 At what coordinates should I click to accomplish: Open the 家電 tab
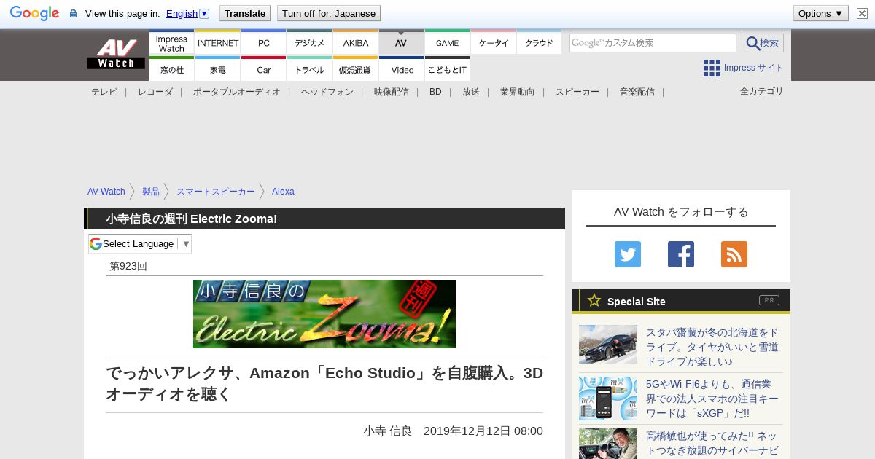pyautogui.click(x=218, y=69)
